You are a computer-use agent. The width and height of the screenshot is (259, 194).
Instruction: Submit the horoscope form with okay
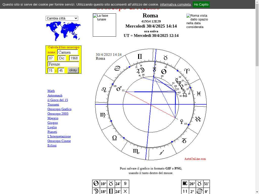click(73, 70)
